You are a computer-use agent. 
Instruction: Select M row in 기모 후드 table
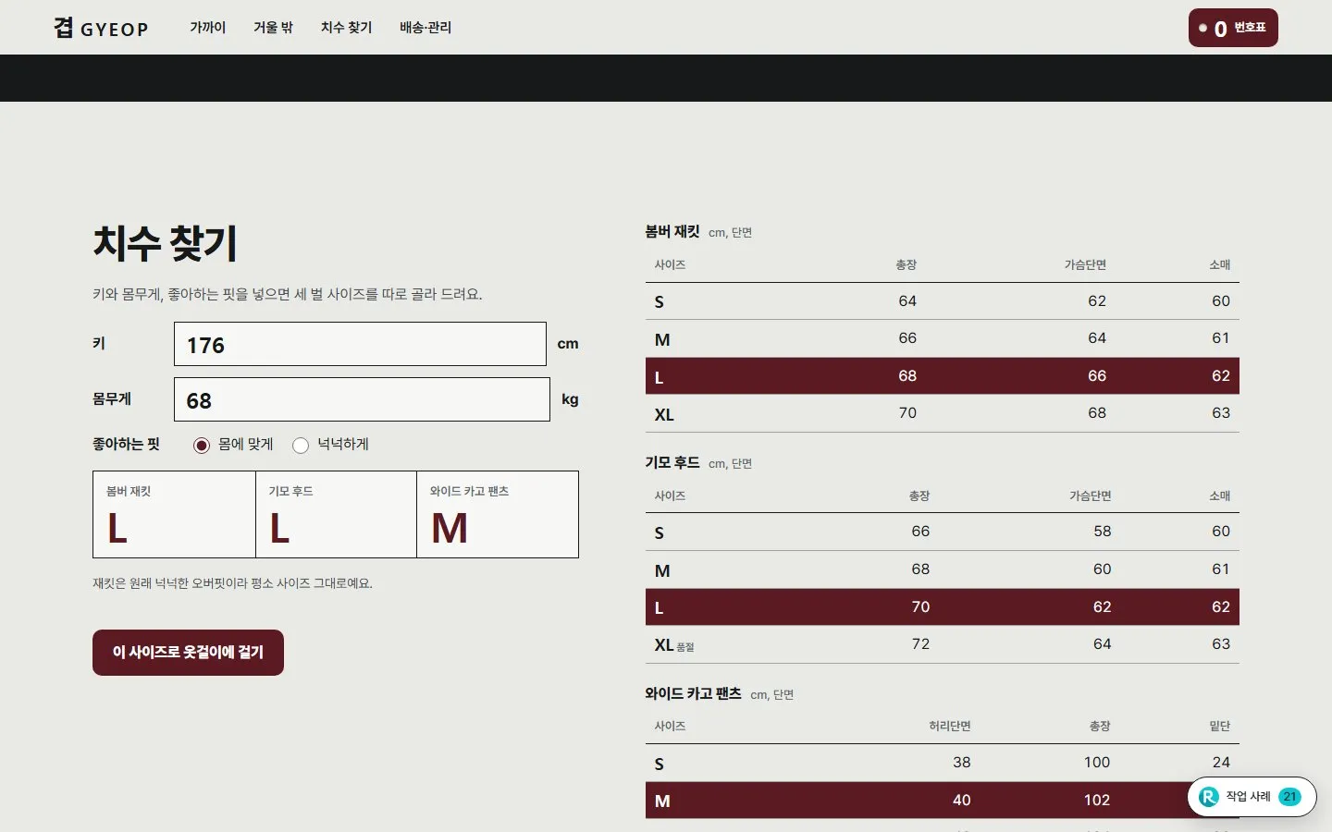point(942,569)
